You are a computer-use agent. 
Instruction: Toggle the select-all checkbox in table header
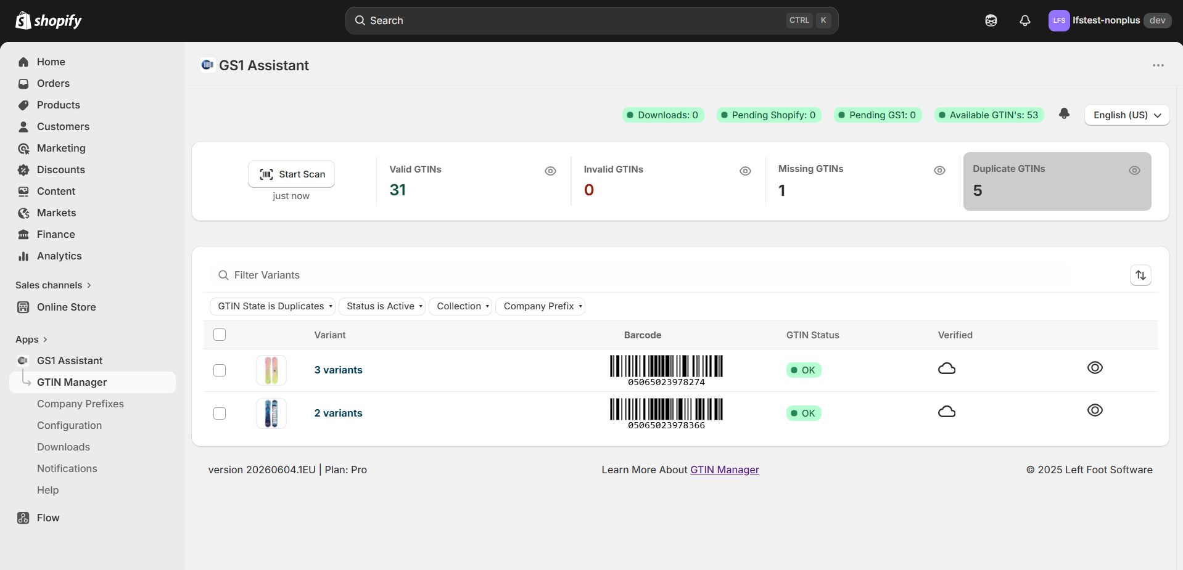(x=220, y=335)
